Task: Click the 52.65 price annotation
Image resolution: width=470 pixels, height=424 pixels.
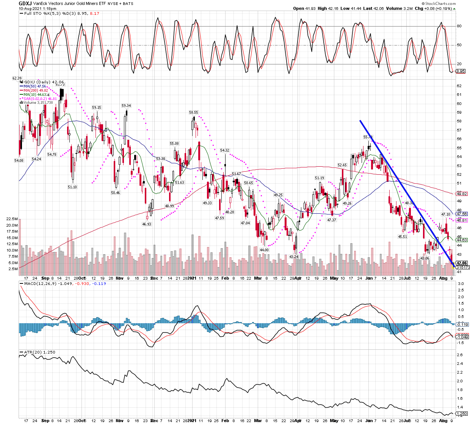Action: coord(342,165)
